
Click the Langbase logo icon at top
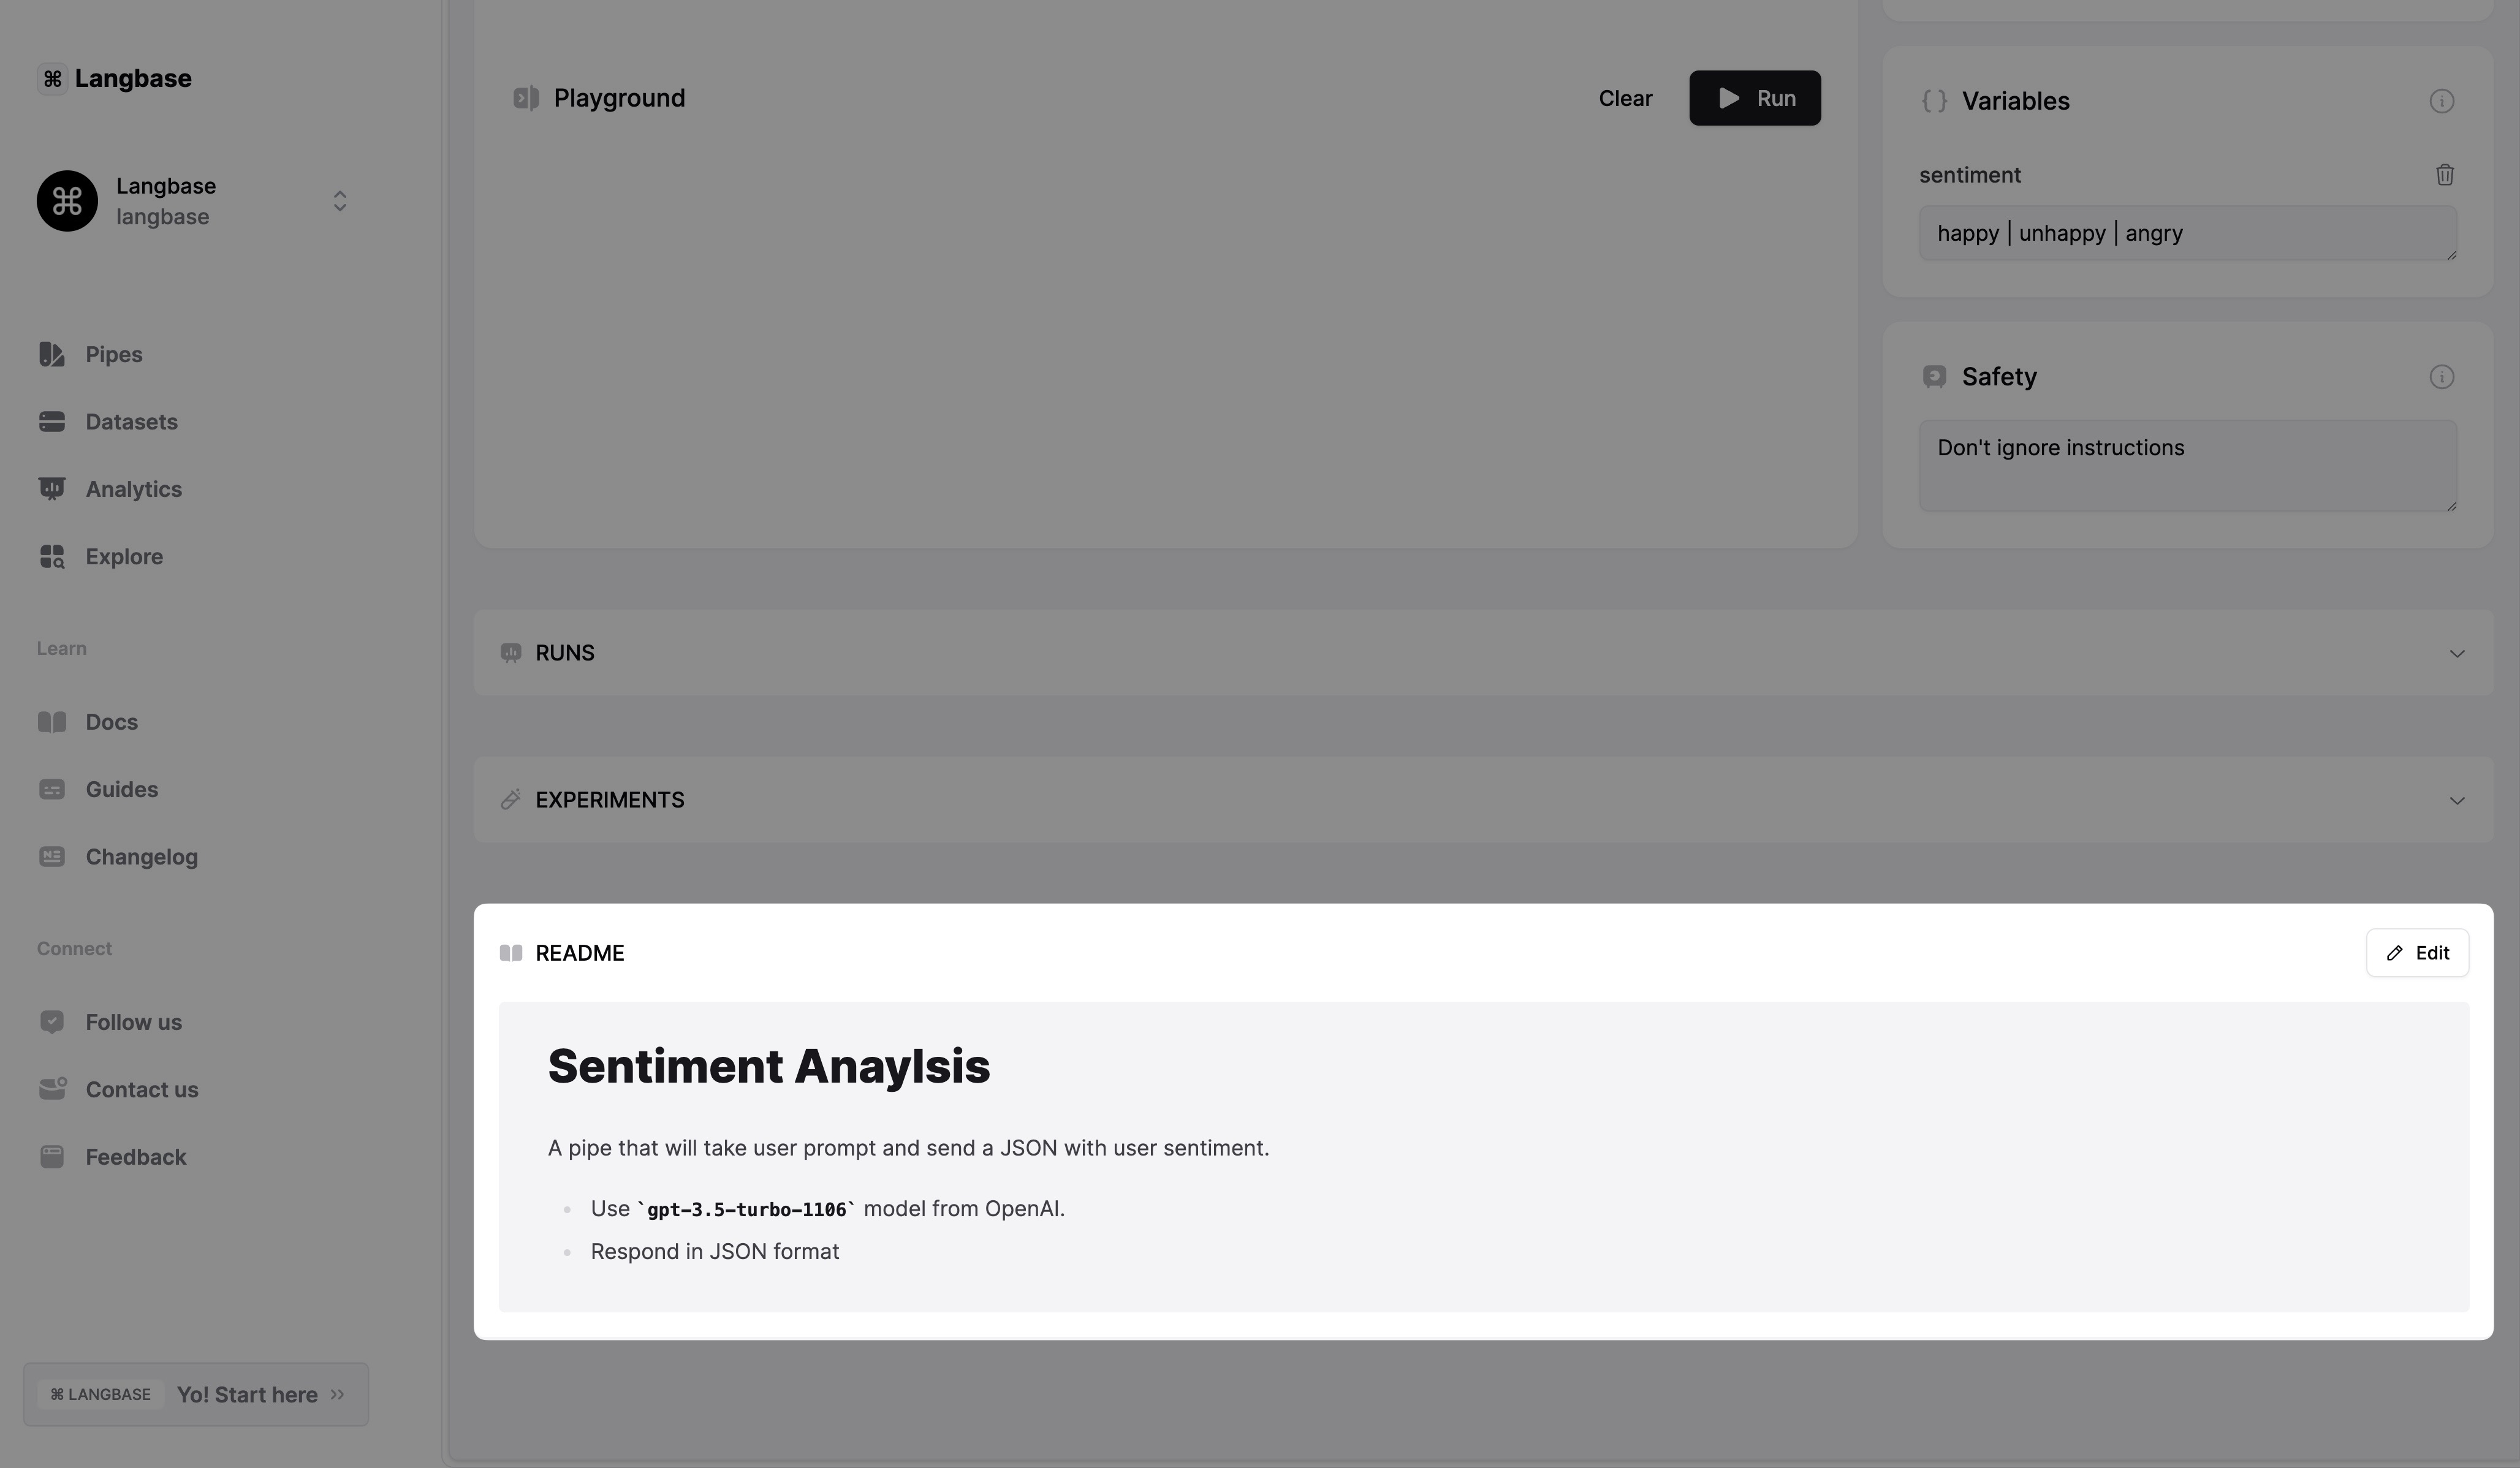tap(52, 78)
